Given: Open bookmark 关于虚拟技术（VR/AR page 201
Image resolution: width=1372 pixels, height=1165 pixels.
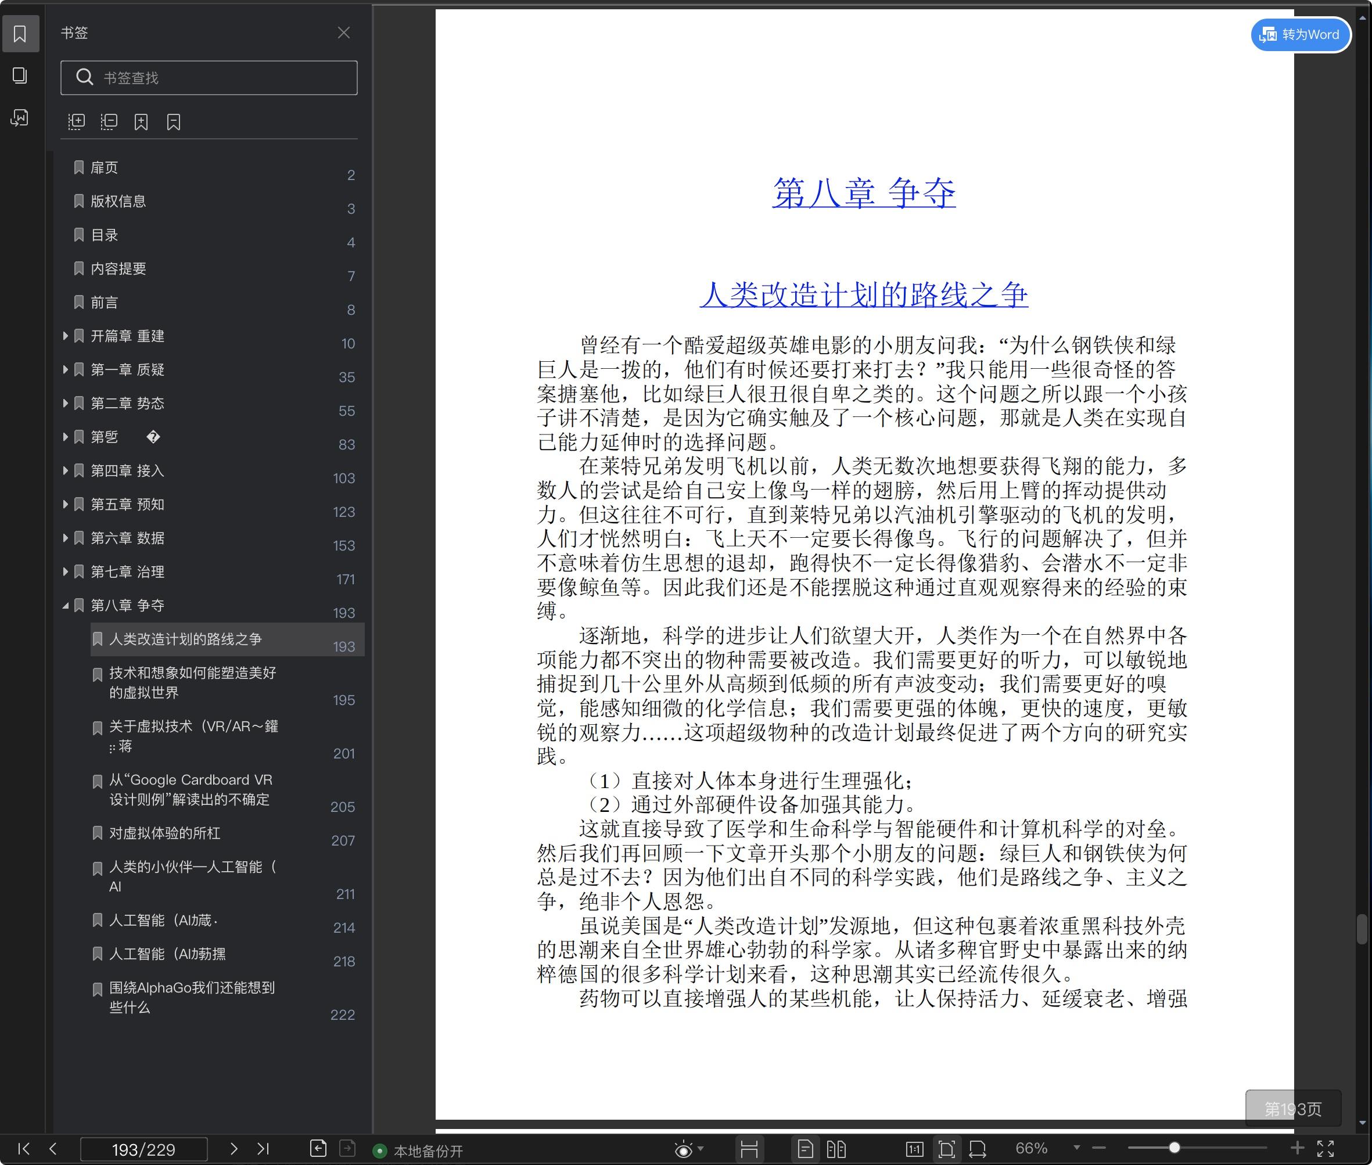Looking at the screenshot, I should pyautogui.click(x=193, y=736).
